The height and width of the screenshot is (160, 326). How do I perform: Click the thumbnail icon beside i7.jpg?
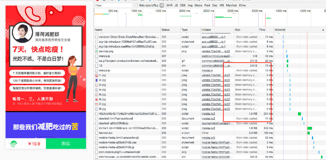tap(96, 104)
